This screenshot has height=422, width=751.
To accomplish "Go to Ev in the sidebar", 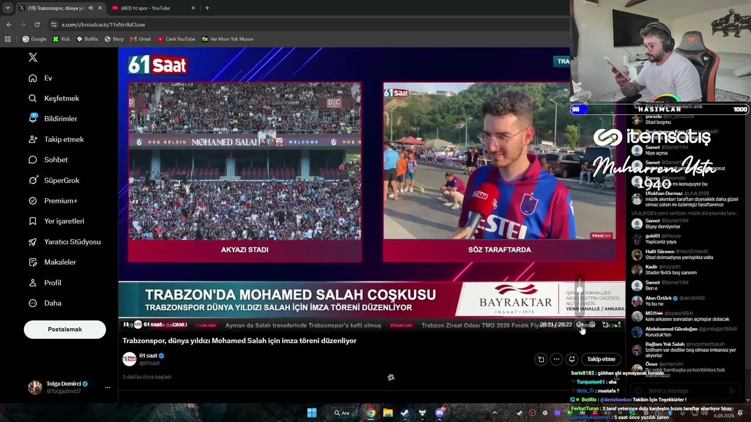I will [40, 78].
